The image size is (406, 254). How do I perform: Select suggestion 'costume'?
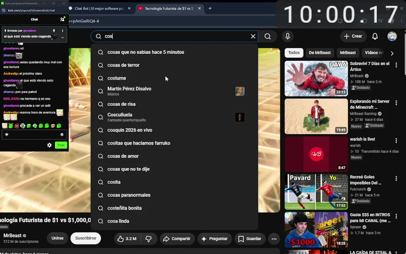click(174, 78)
